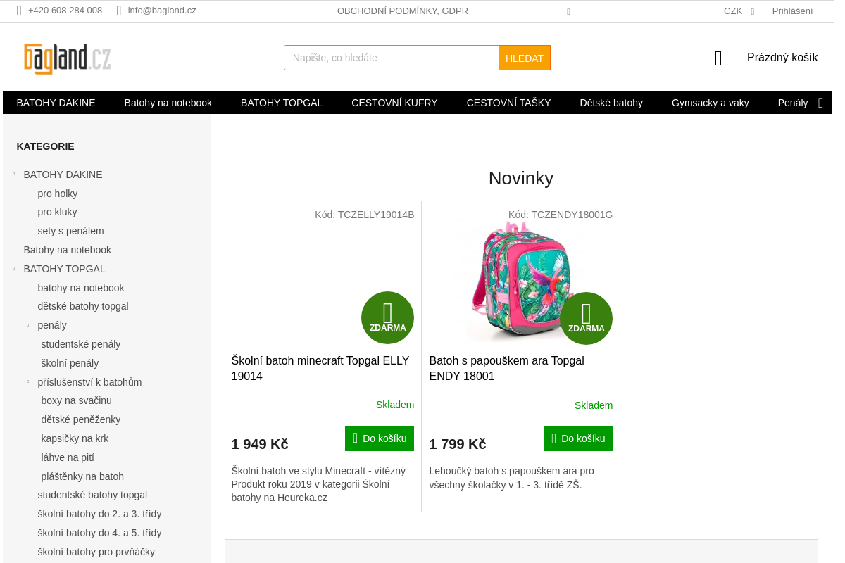Click the cart icon inside the first Do košíku button

(x=354, y=438)
